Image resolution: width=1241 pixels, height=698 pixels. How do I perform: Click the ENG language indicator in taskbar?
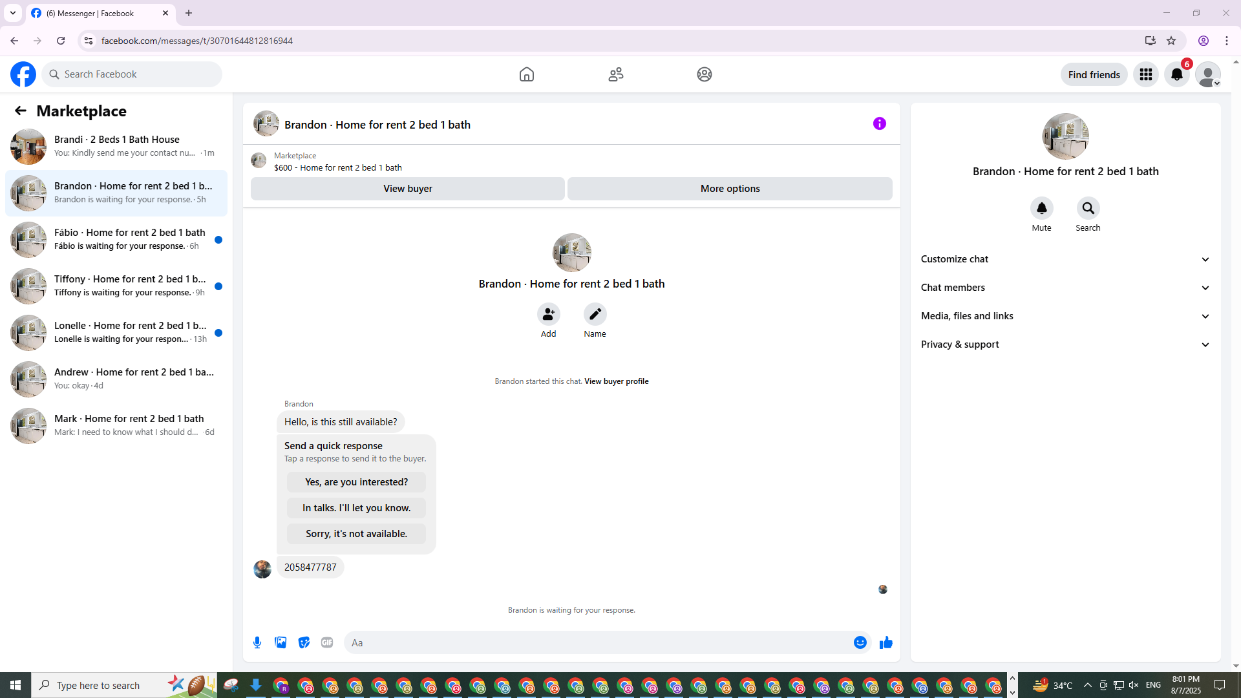pos(1153,685)
